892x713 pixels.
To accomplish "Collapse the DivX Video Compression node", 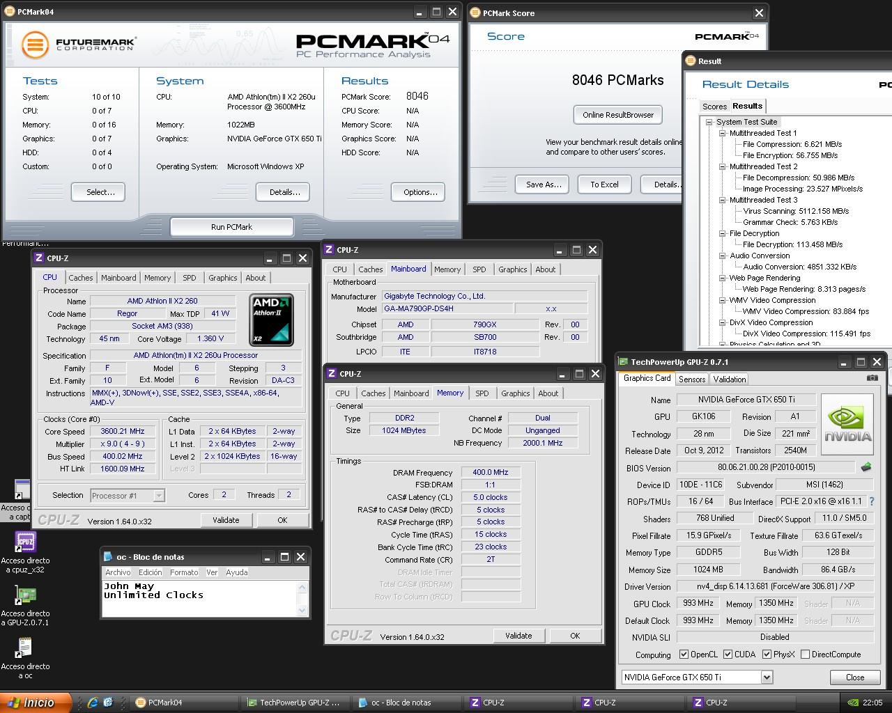I will point(723,322).
